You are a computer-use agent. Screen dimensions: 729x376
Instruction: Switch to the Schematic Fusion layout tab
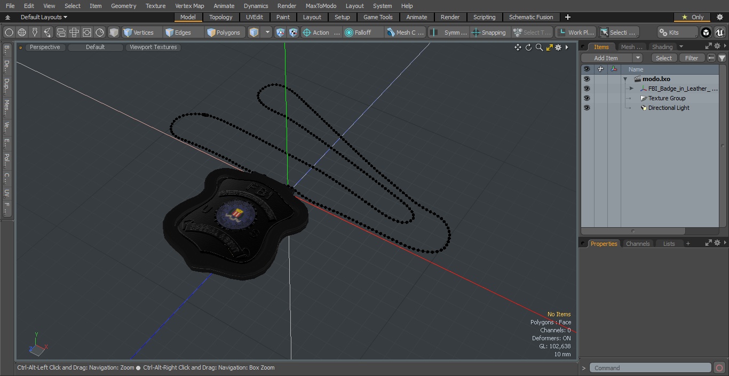click(x=531, y=17)
